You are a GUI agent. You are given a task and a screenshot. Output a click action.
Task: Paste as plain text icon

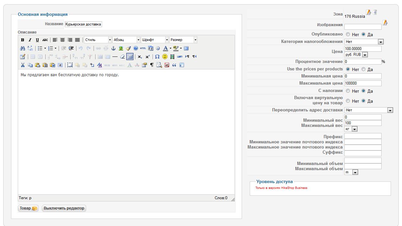(45, 65)
